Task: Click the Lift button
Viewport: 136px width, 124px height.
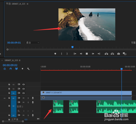Action: 106,54
